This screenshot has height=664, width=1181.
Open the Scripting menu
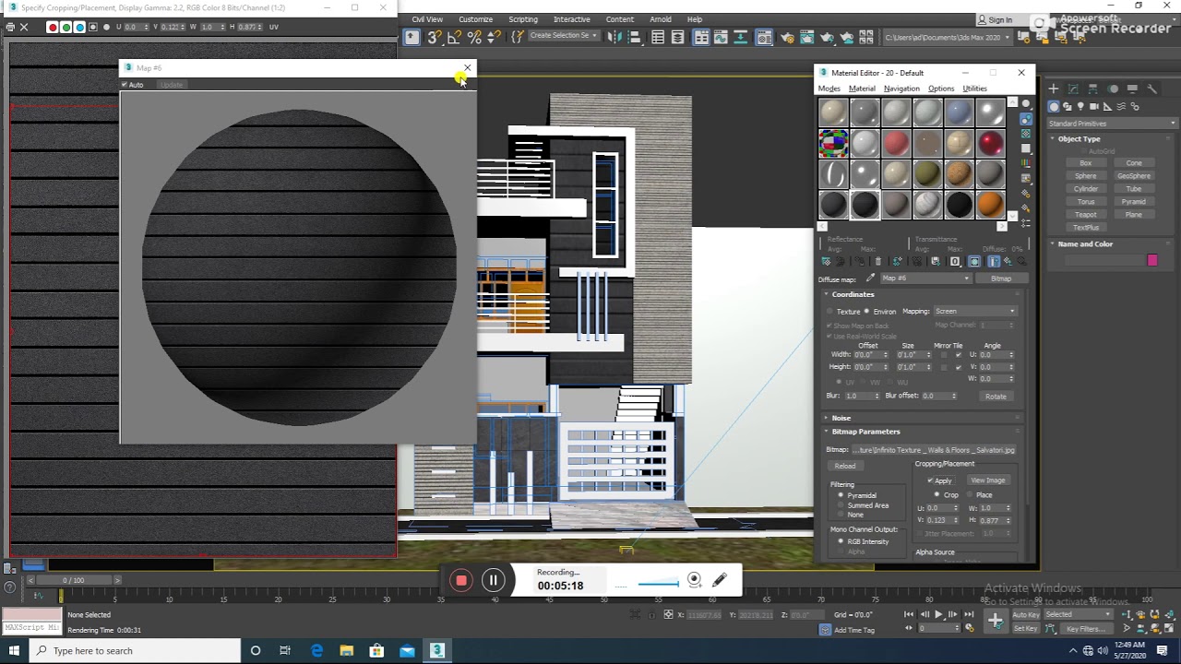(523, 19)
